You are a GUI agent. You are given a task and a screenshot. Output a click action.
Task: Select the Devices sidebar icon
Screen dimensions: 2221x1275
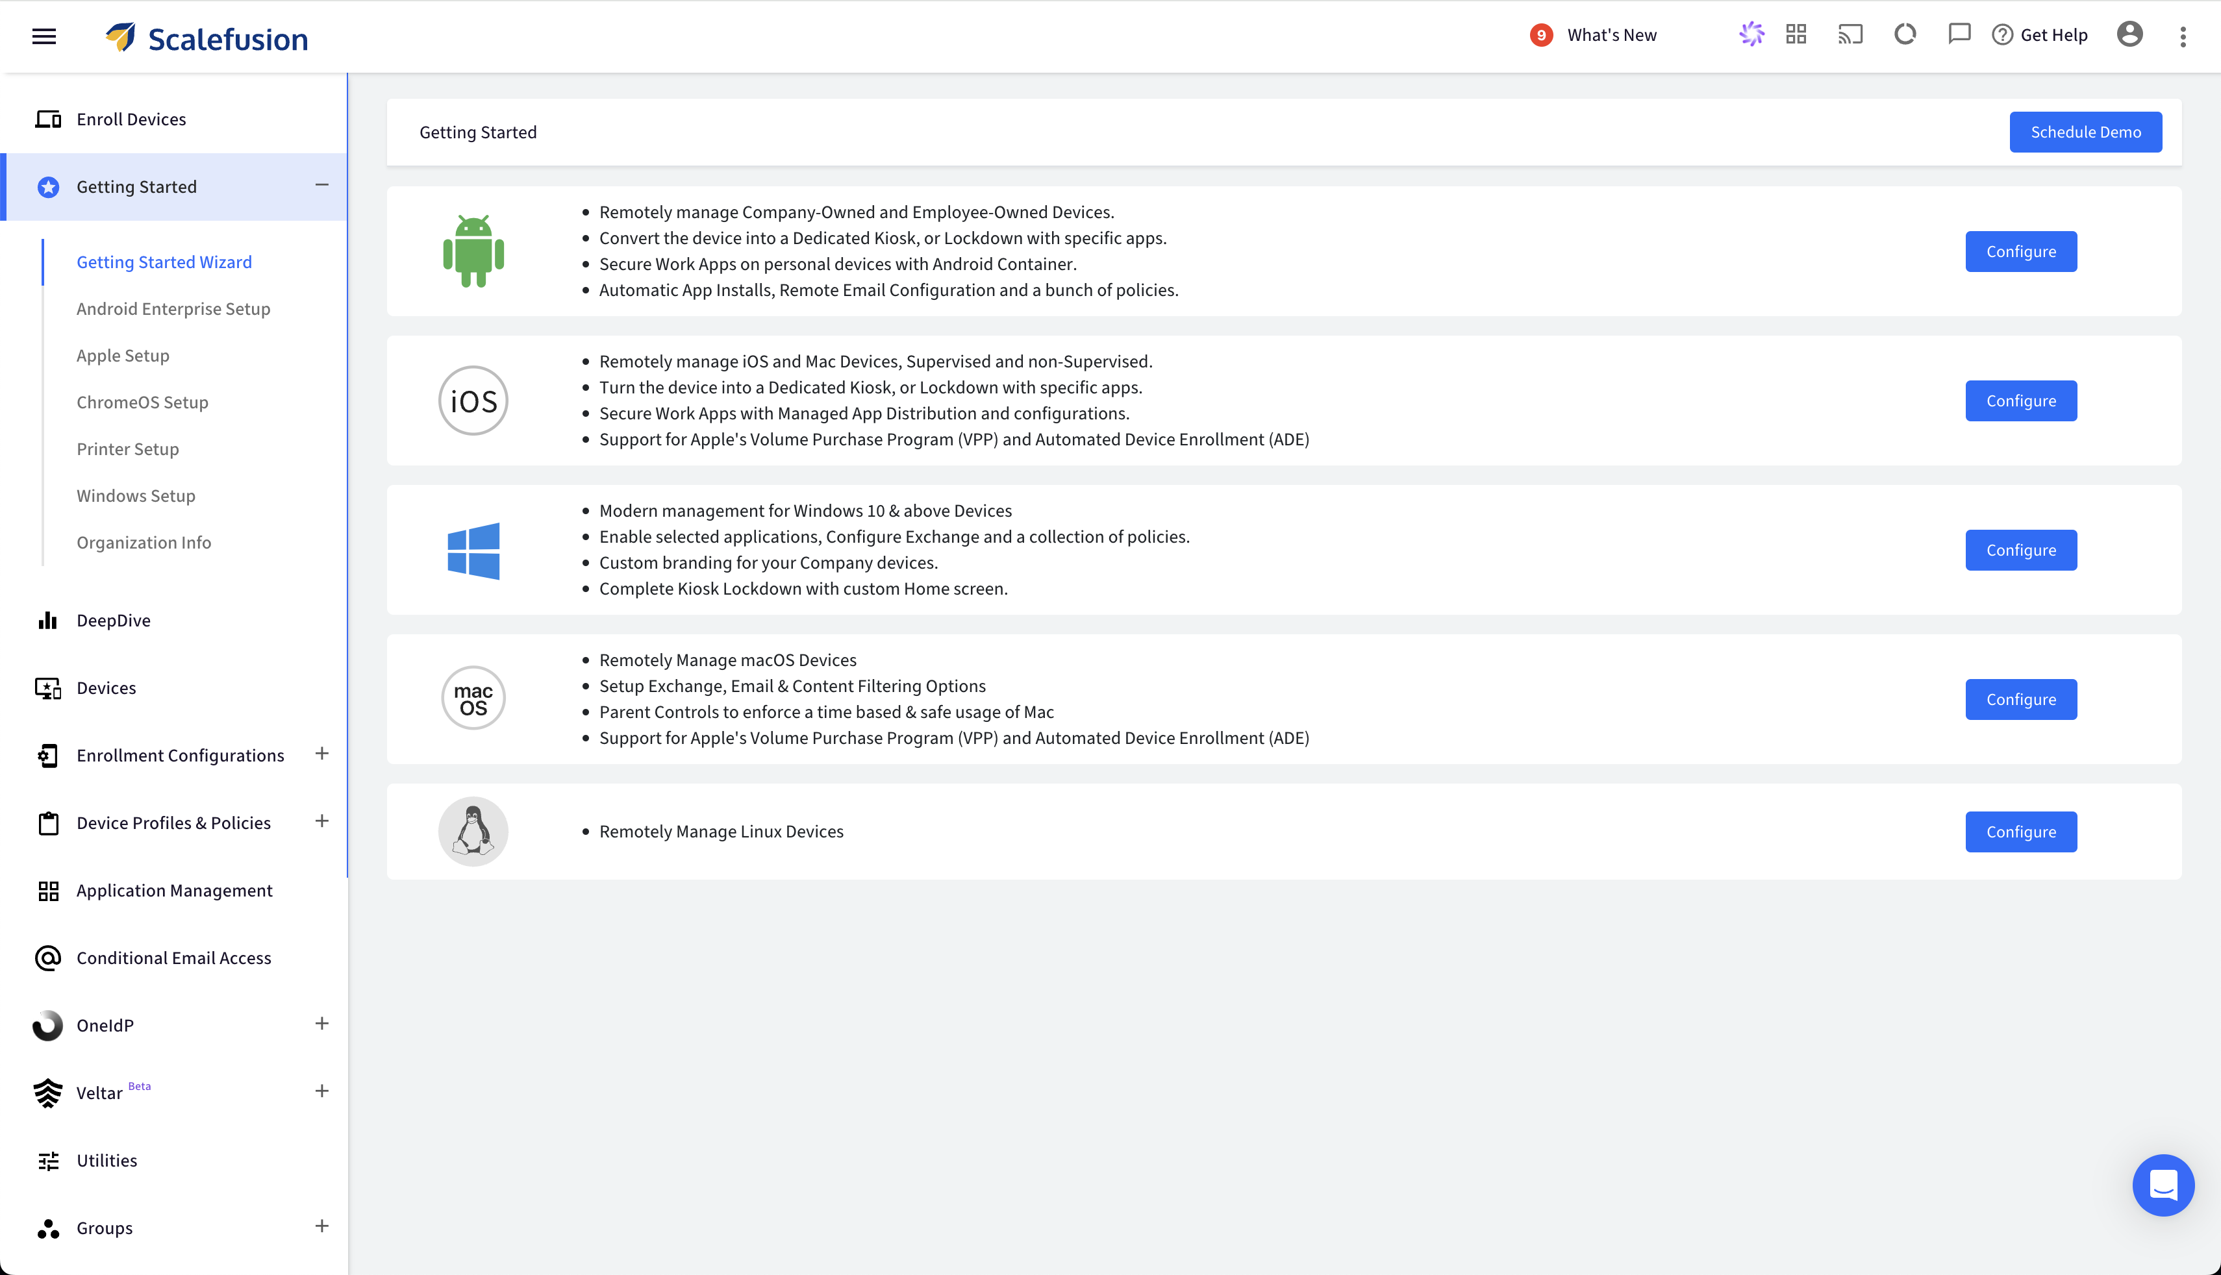pyautogui.click(x=48, y=687)
